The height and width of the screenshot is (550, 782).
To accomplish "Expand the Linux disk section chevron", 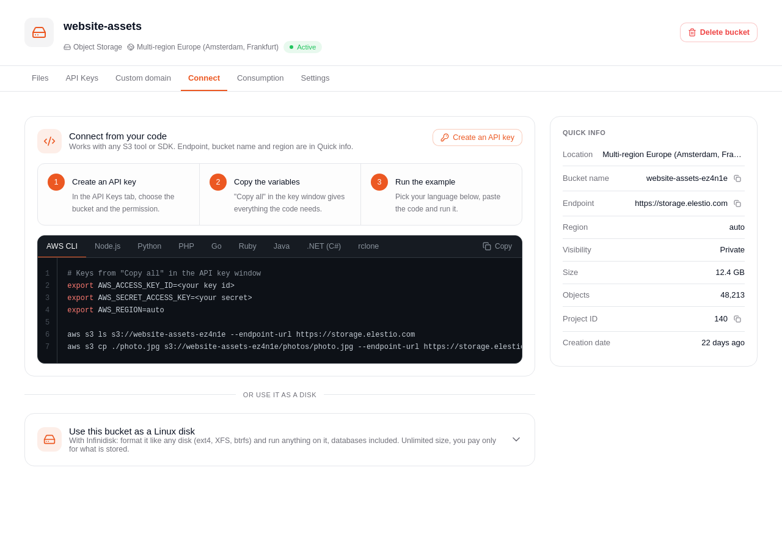I will (x=516, y=439).
